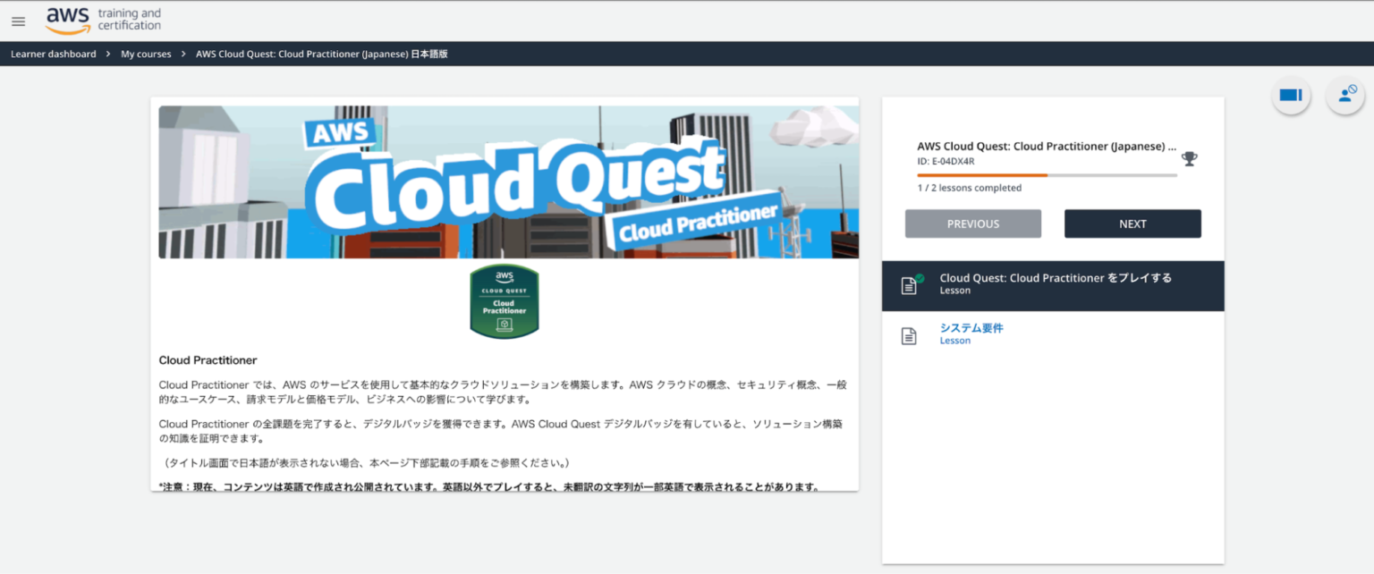Click the document icon beside システム要件

(x=910, y=334)
